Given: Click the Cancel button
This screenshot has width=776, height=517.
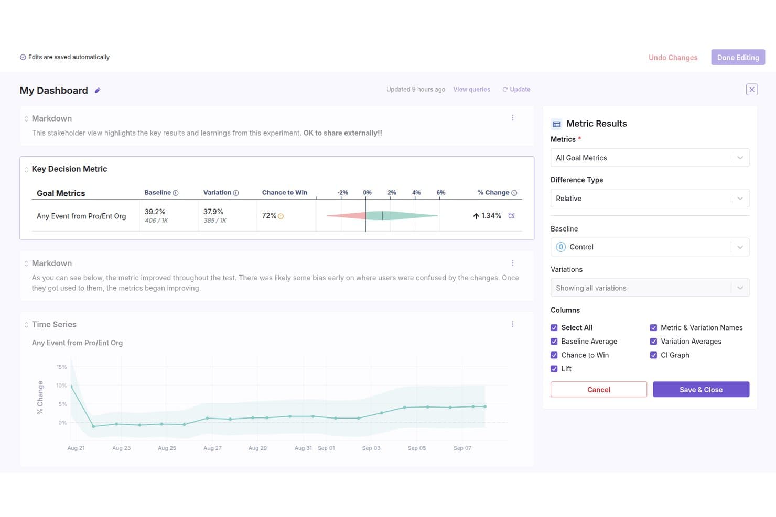Looking at the screenshot, I should [x=598, y=390].
